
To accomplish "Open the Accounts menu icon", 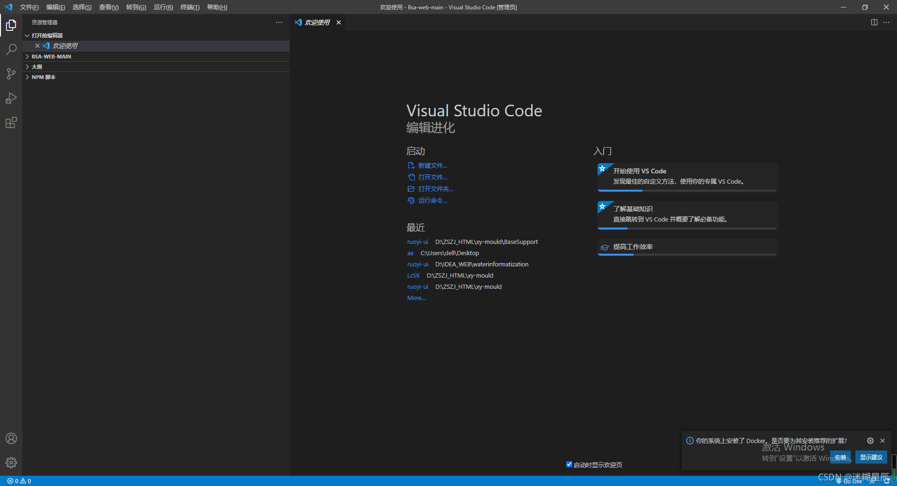I will point(11,438).
